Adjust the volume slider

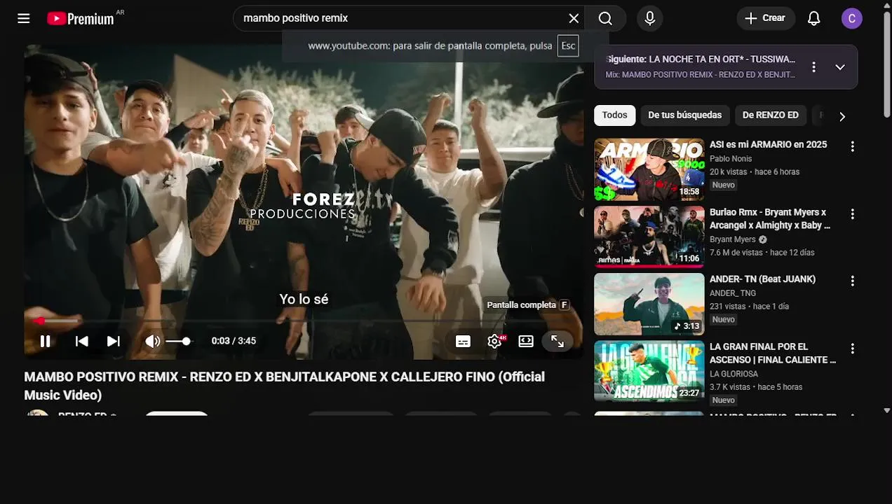180,341
